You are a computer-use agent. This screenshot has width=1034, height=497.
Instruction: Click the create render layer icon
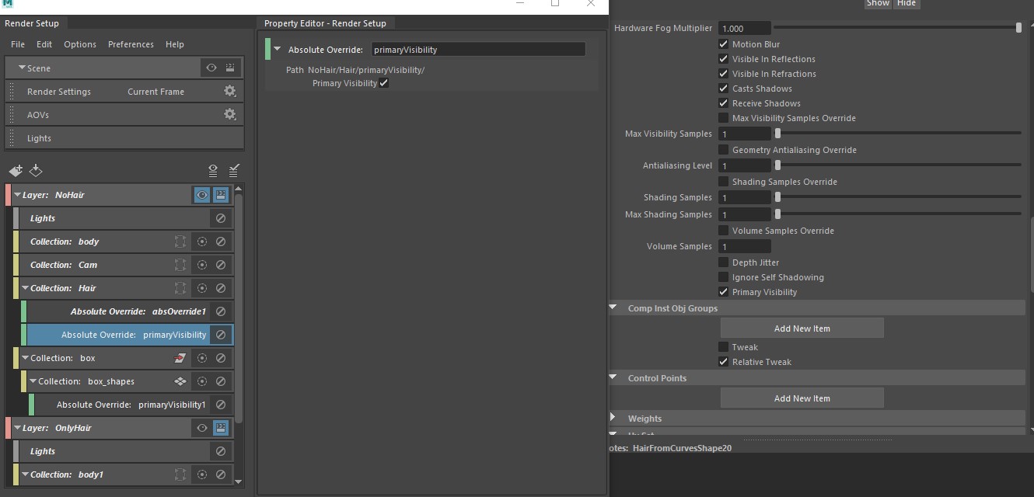click(x=16, y=171)
